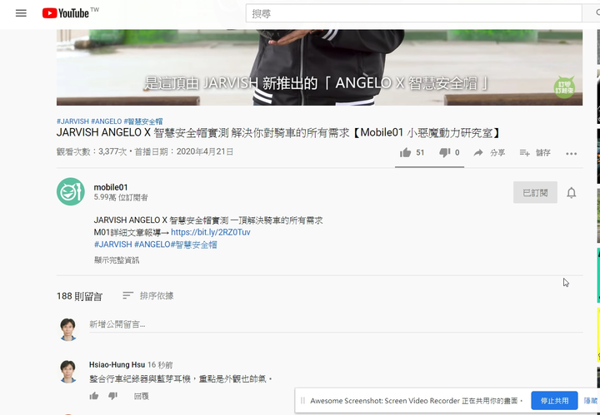Toggle the notification bell for mobile01

coord(572,193)
